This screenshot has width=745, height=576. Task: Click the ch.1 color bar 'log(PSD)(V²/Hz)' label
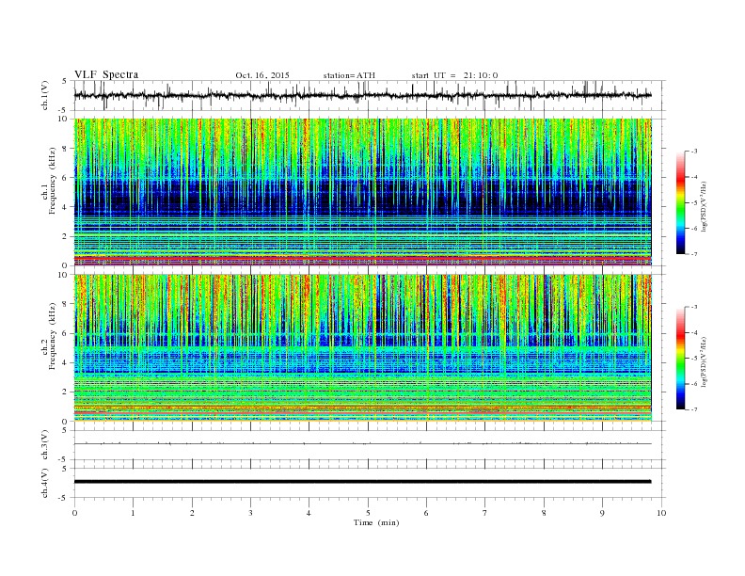point(705,207)
